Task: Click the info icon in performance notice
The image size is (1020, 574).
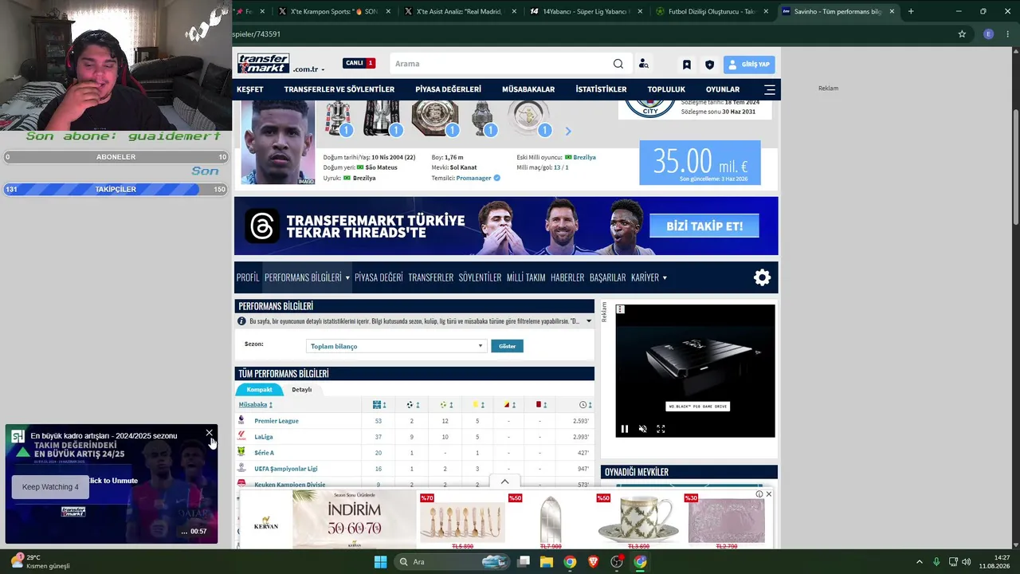Action: (x=241, y=321)
